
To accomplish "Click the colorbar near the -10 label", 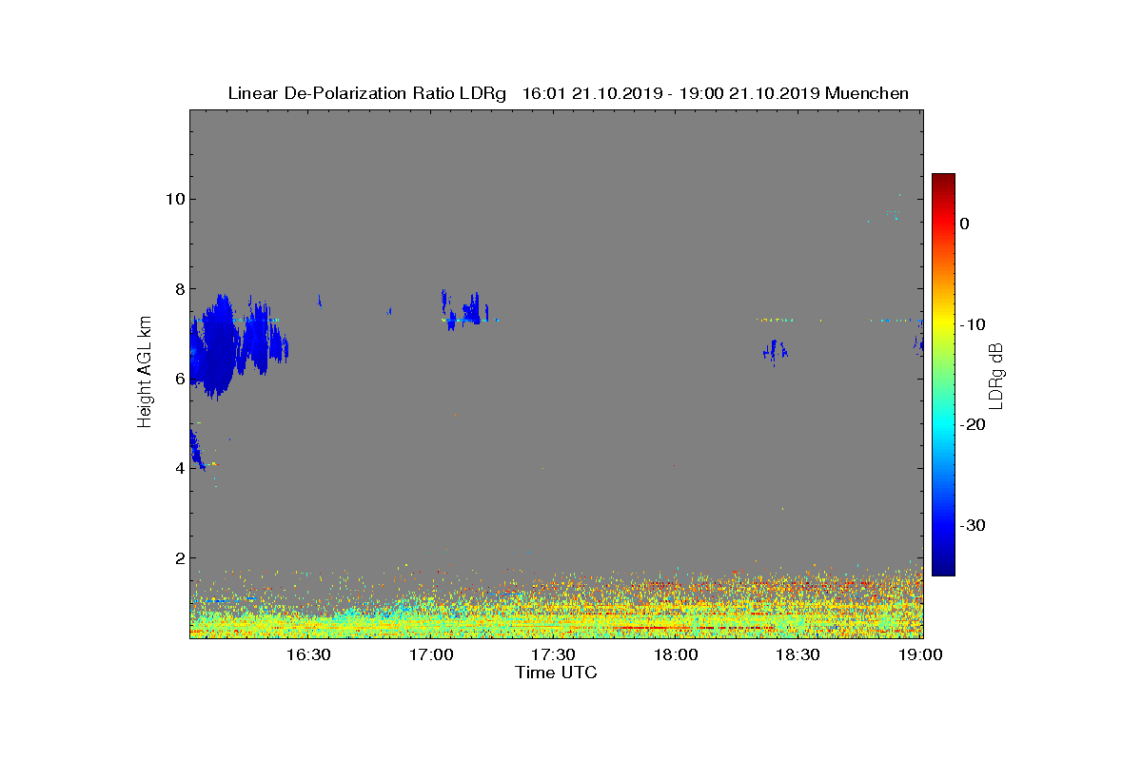I will coord(943,324).
